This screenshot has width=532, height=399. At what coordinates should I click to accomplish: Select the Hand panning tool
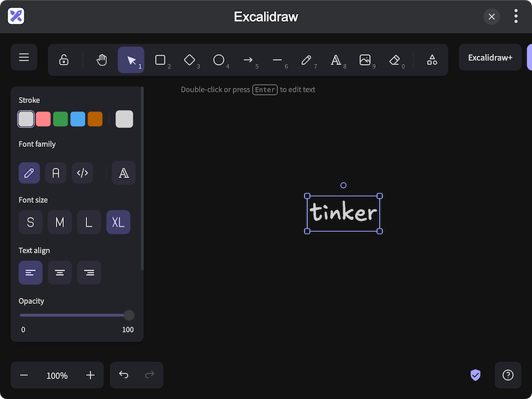102,60
